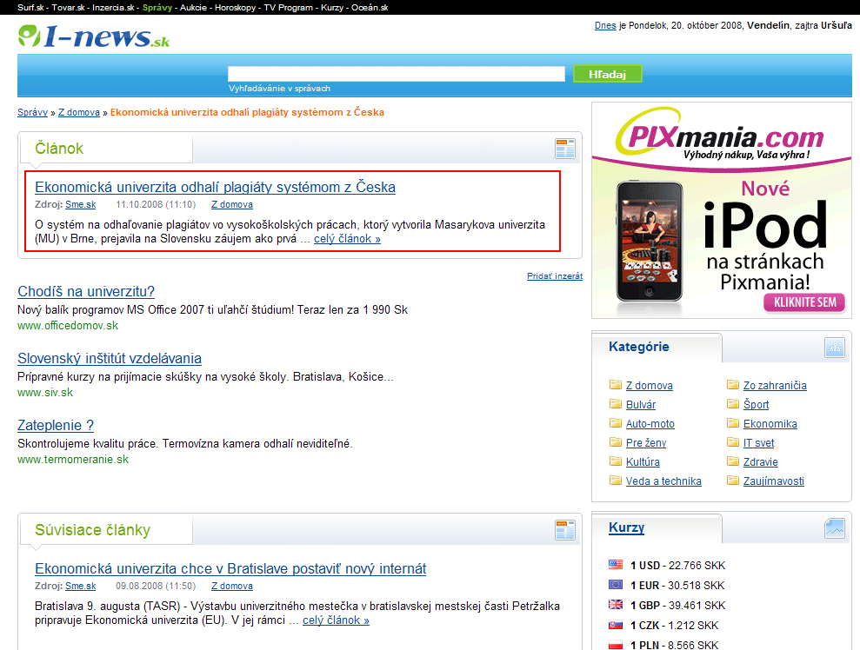Click Z domova tag of plagiáty article
Image resolution: width=860 pixels, height=650 pixels.
click(x=232, y=204)
